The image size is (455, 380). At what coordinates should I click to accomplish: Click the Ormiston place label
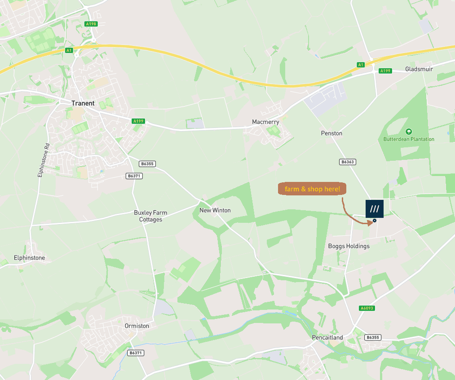click(137, 326)
